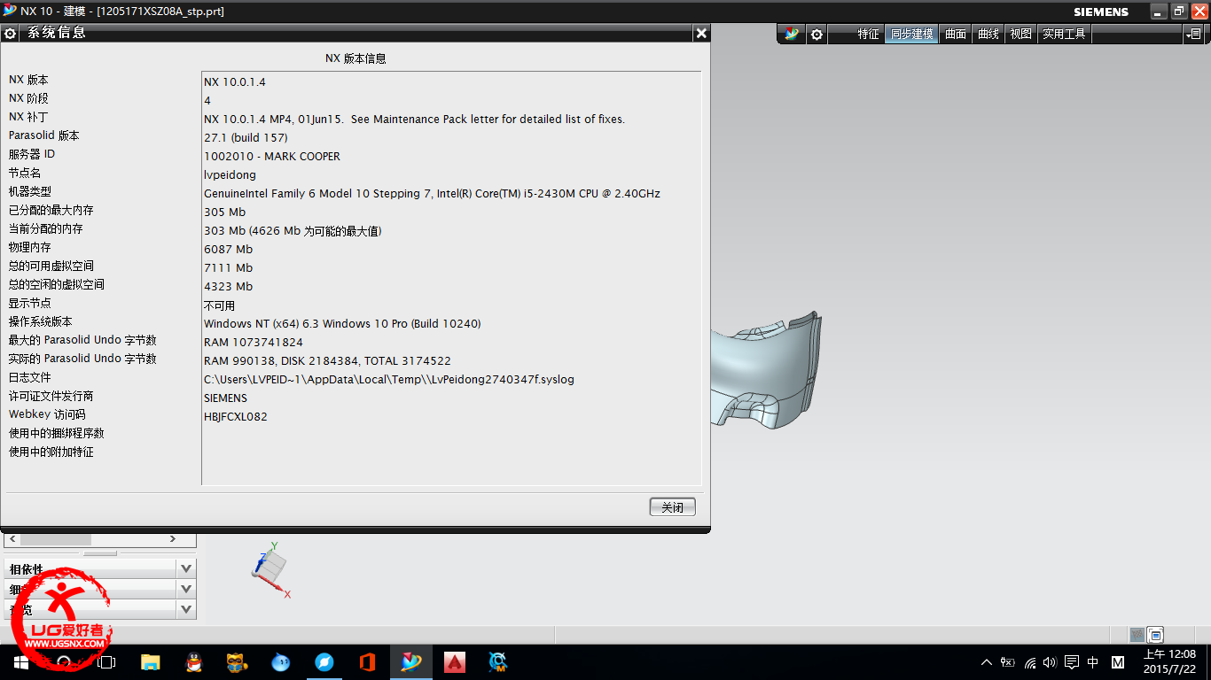Expand the 相依性 panel arrow
Viewport: 1211px width, 680px height.
[x=185, y=568]
